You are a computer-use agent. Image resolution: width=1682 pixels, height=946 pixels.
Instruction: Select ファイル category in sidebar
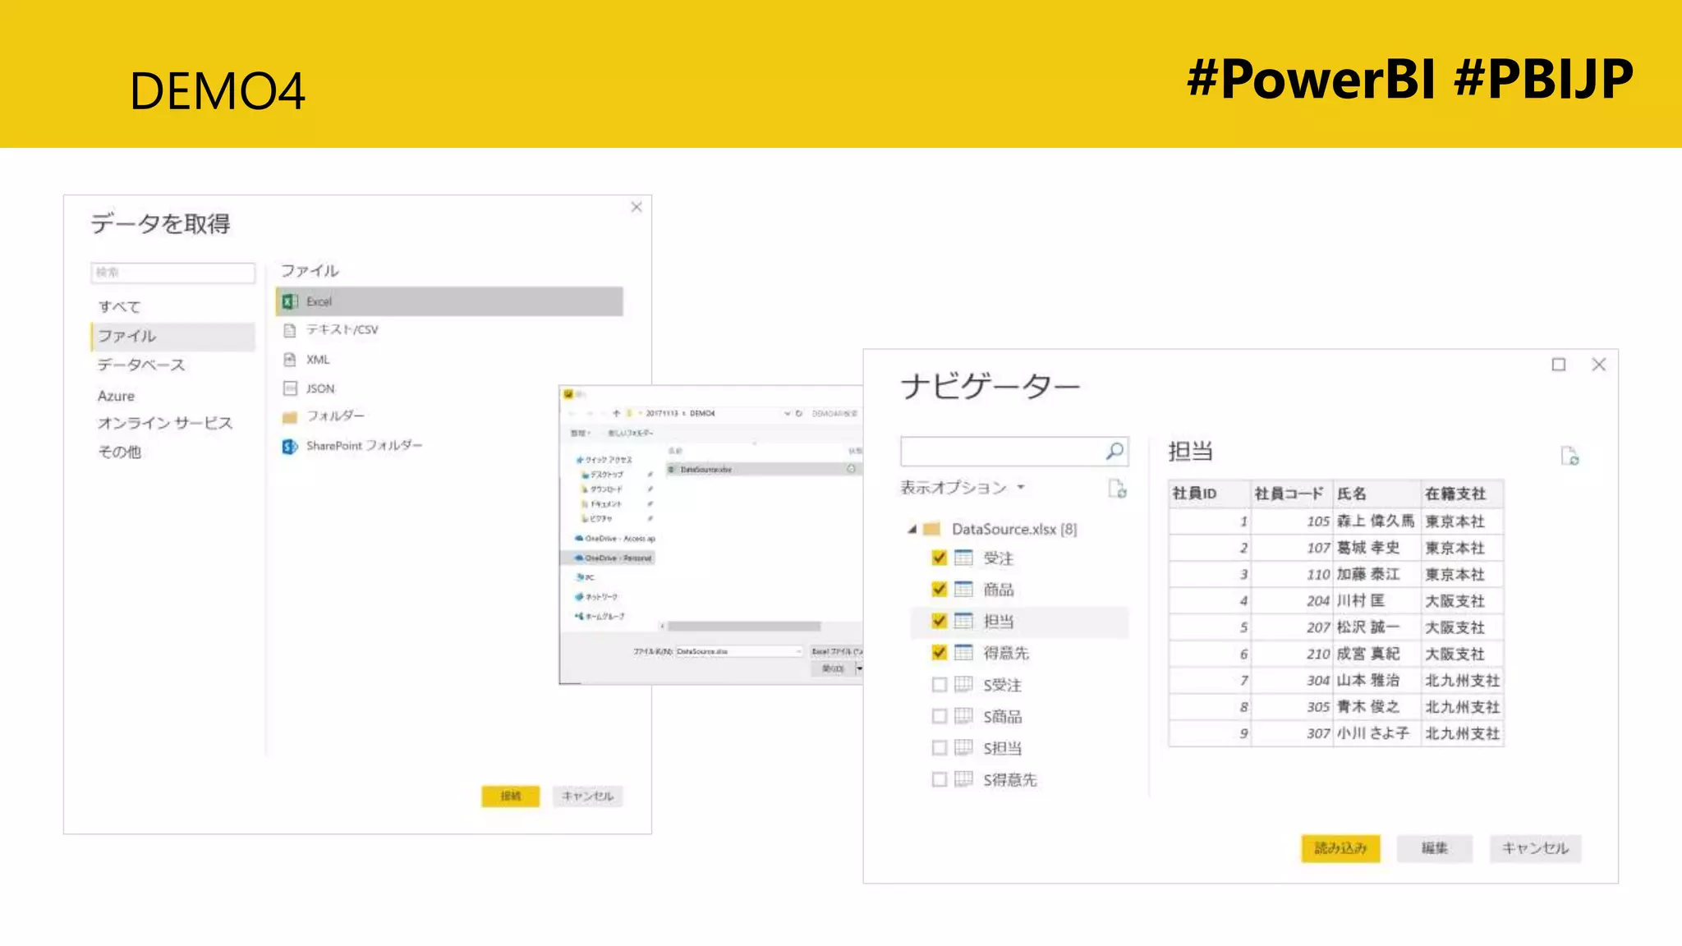(x=172, y=336)
